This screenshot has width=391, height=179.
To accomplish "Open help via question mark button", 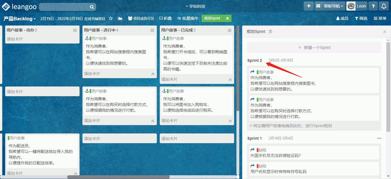I will point(373,6).
